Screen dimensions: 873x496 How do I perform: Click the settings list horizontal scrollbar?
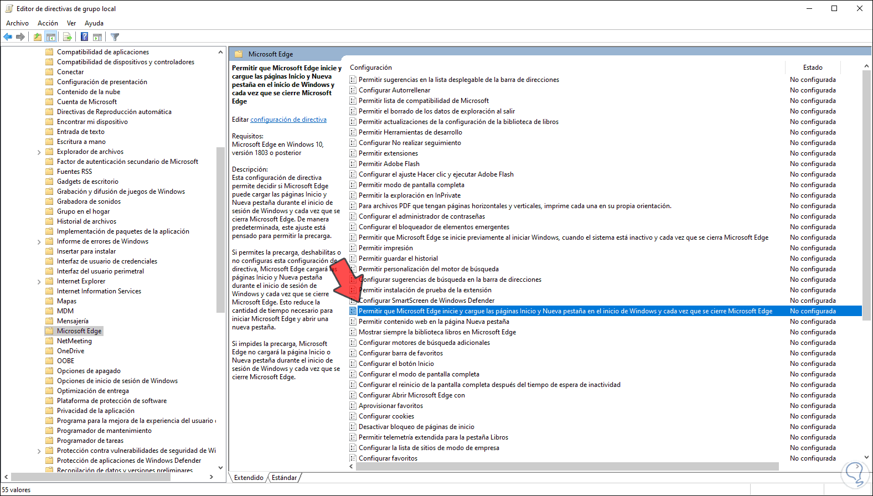pyautogui.click(x=567, y=467)
